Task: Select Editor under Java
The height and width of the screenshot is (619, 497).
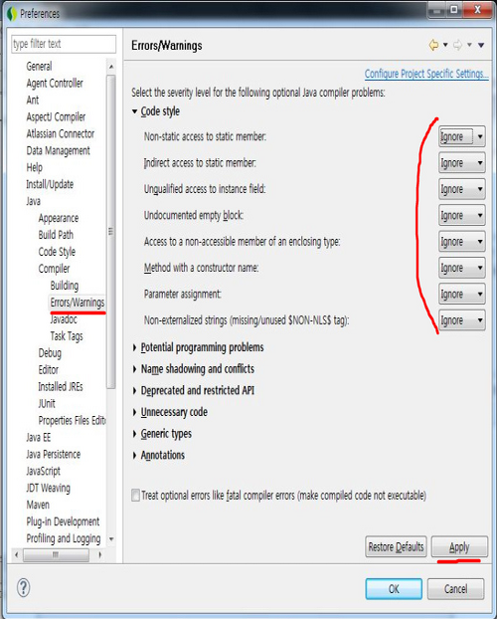Action: point(48,370)
